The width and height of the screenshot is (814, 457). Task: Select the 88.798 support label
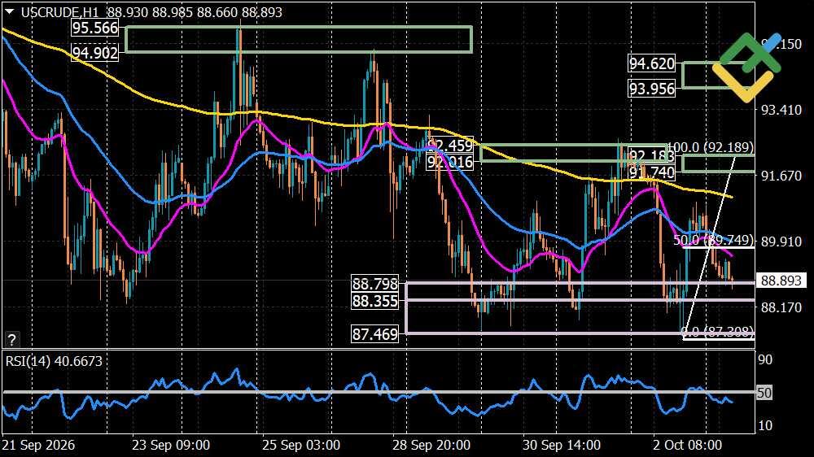(374, 284)
